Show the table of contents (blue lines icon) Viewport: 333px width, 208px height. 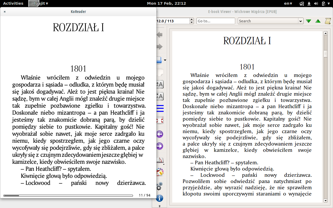[160, 108]
